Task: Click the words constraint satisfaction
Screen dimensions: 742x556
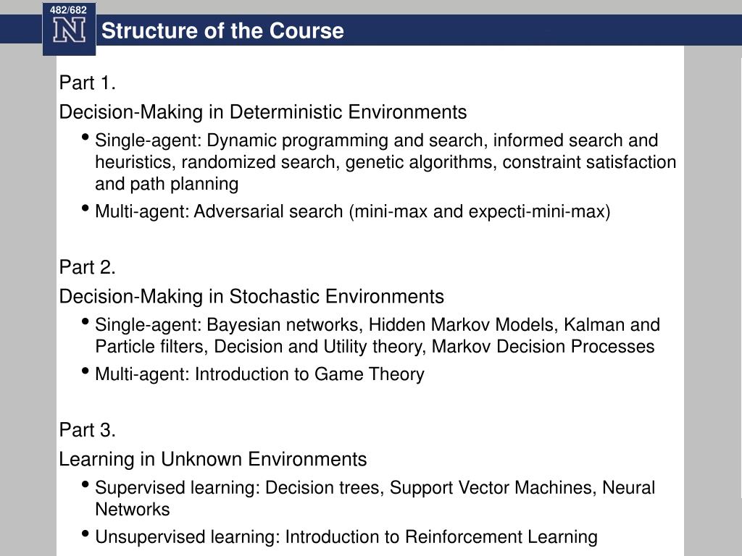Action: coord(589,162)
